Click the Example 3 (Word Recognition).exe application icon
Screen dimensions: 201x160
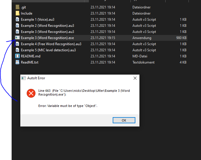tap(17, 38)
